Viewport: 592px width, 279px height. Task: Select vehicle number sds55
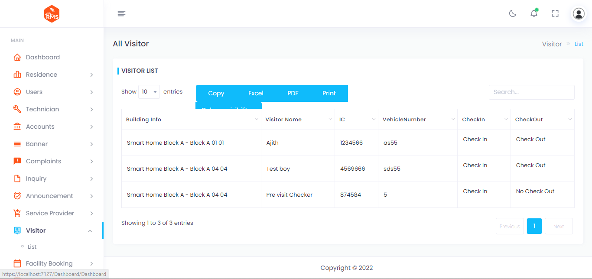tap(392, 169)
